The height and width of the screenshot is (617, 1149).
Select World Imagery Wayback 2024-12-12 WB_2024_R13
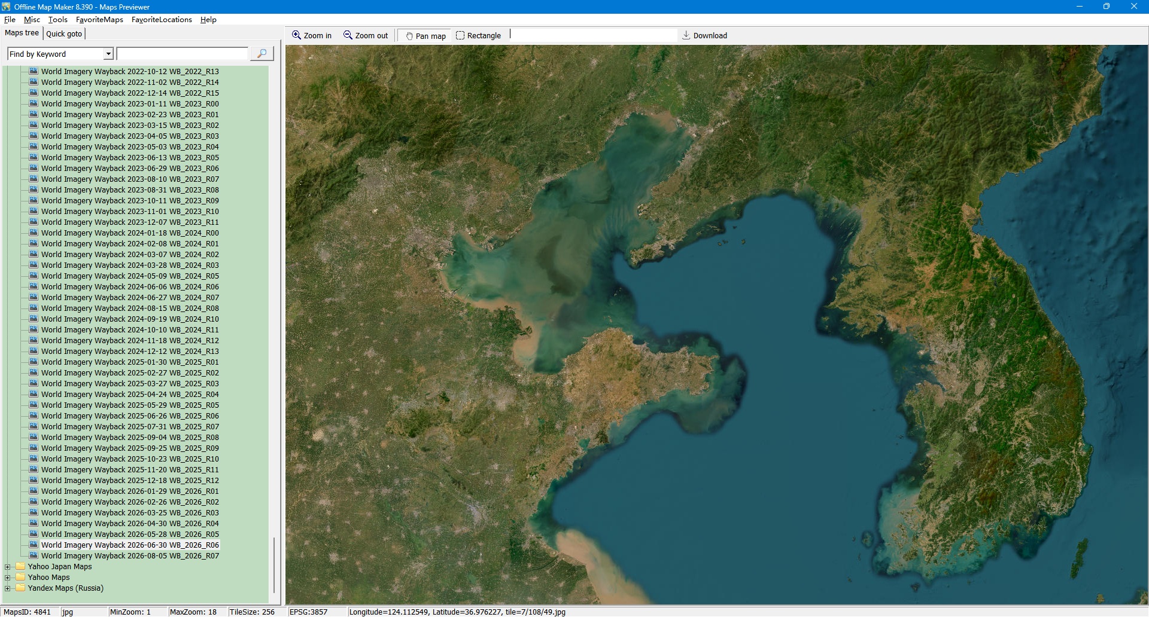click(x=130, y=351)
